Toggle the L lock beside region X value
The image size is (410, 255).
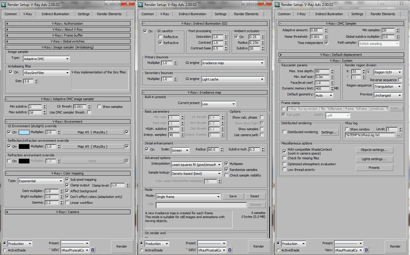click(x=369, y=72)
